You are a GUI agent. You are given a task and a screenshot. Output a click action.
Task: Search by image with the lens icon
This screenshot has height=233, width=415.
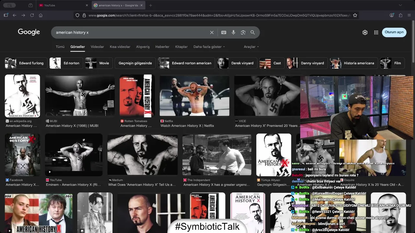point(243,32)
